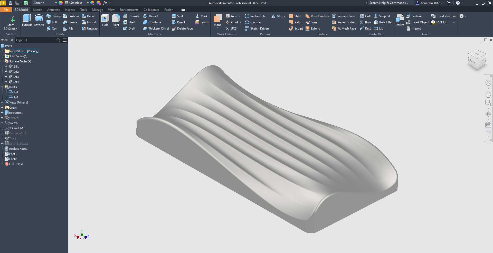Select Replace Face1 in browser
493x253 pixels.
click(x=18, y=149)
